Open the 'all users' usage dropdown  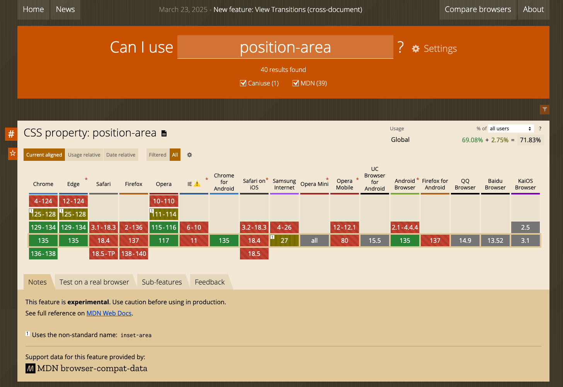510,129
